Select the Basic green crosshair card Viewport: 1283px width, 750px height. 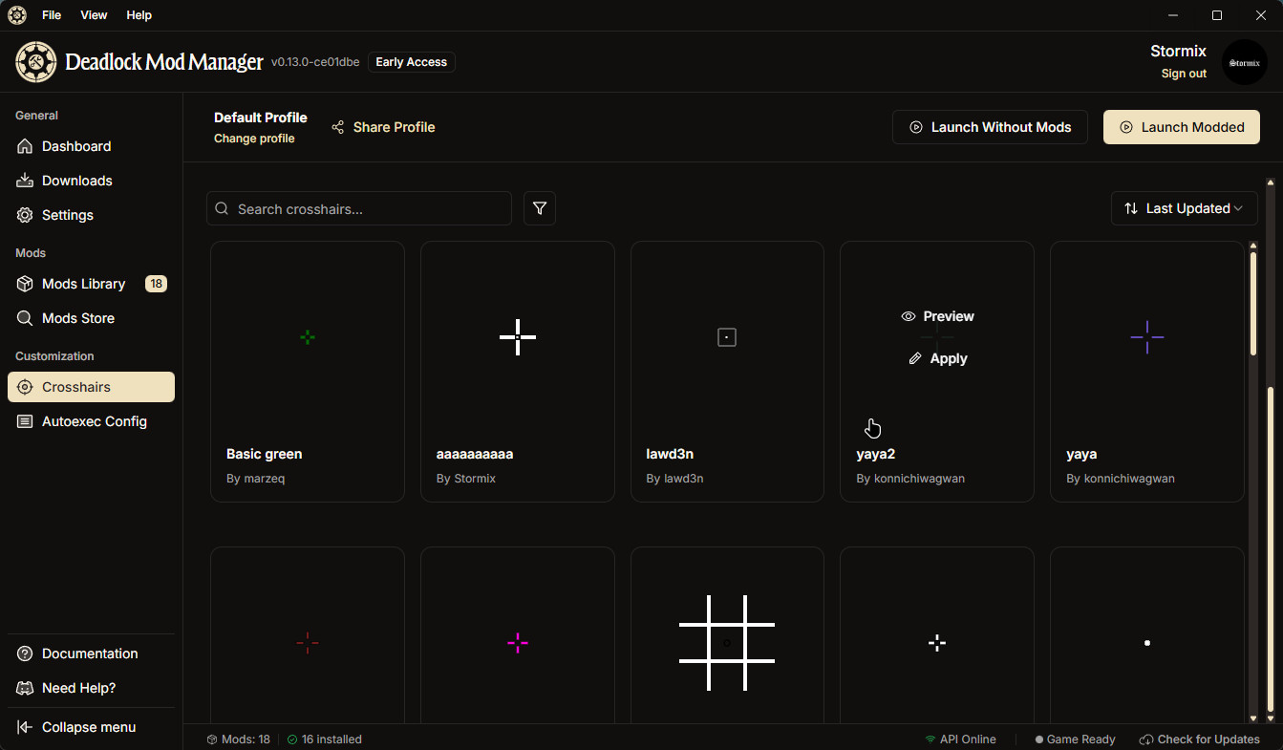click(307, 371)
